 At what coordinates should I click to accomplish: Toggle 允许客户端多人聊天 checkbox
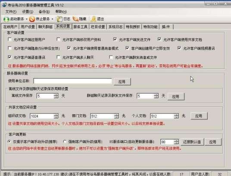(59, 57)
